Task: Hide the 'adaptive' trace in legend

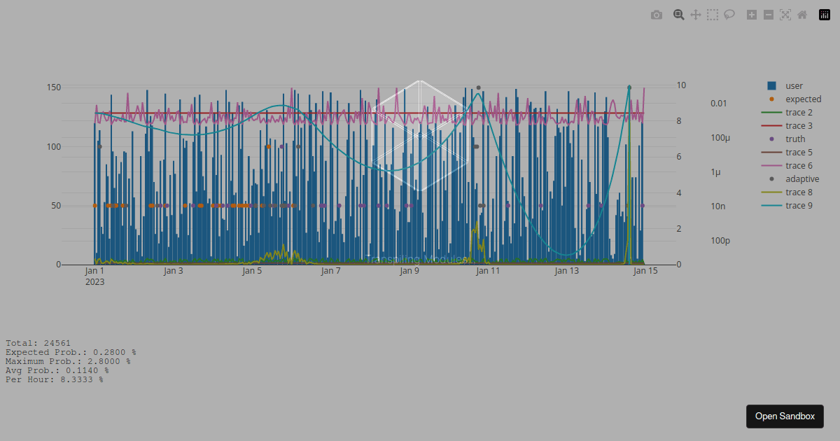Action: point(802,179)
